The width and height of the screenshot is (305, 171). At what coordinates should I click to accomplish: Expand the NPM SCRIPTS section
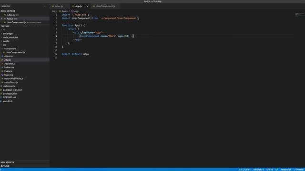(x=8, y=162)
